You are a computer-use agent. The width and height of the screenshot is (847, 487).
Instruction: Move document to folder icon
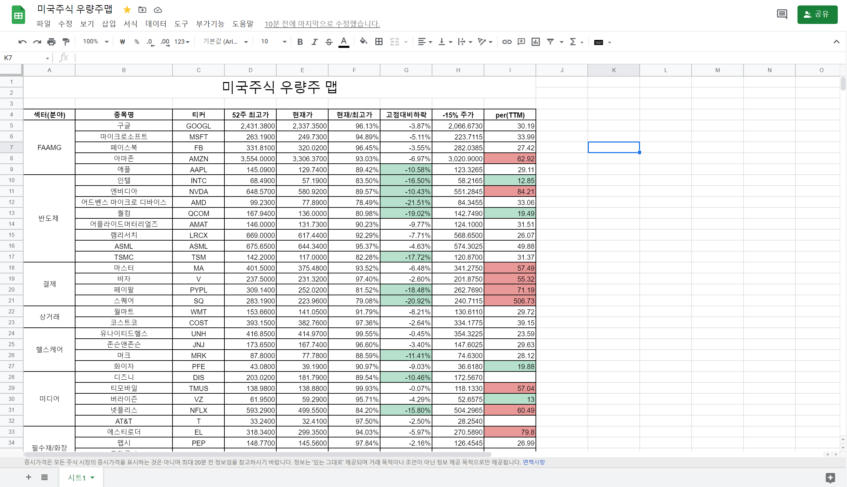(142, 10)
